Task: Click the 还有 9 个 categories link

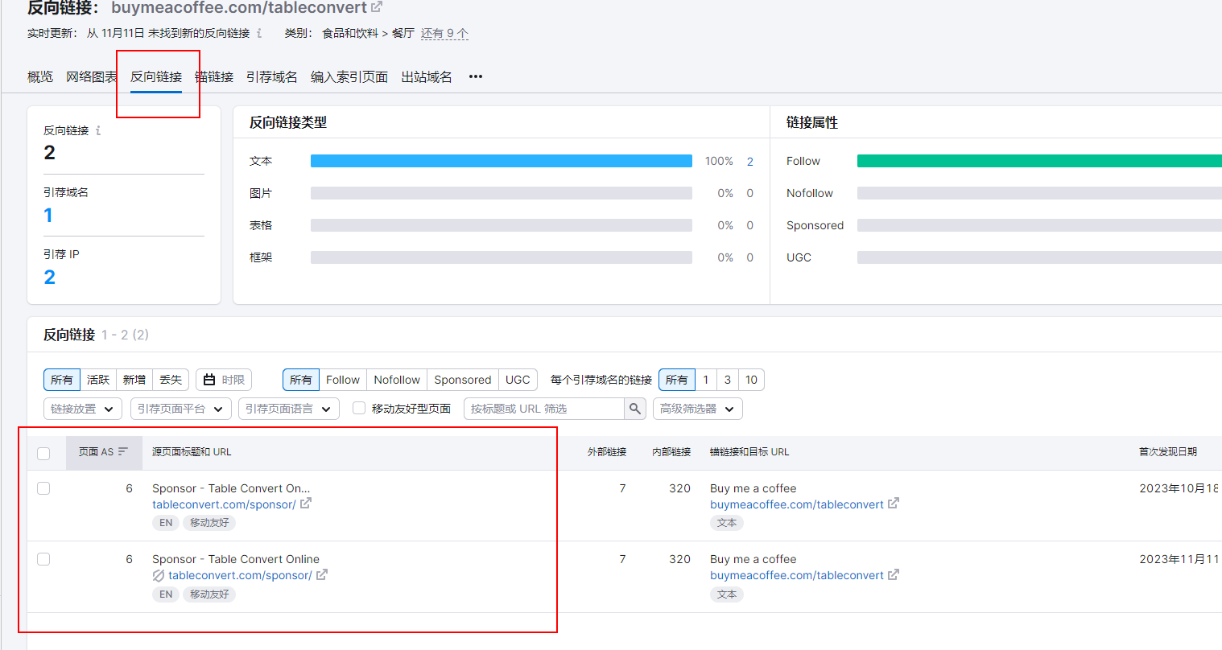Action: (x=444, y=34)
